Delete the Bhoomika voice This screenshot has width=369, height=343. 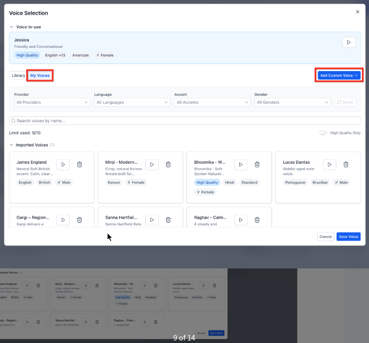pos(257,165)
